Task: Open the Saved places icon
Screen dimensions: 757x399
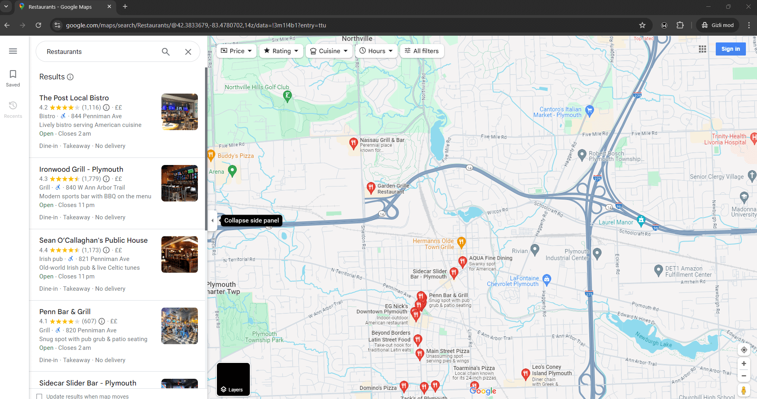Action: point(13,78)
